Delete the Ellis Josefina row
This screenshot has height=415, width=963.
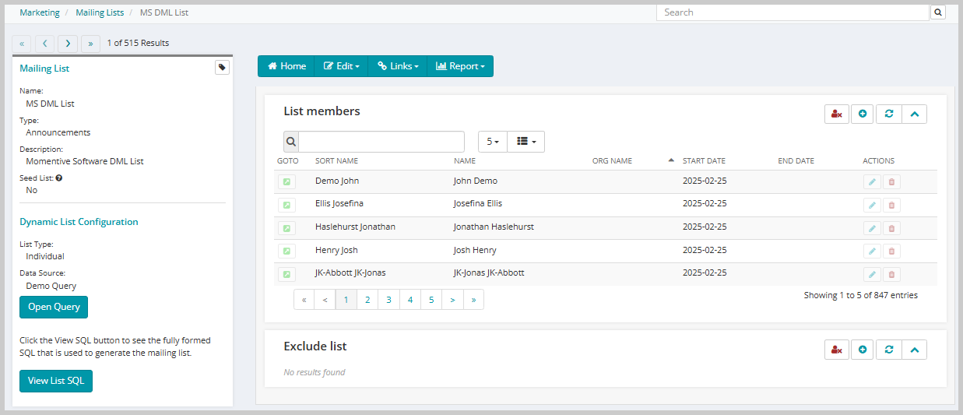[891, 205]
